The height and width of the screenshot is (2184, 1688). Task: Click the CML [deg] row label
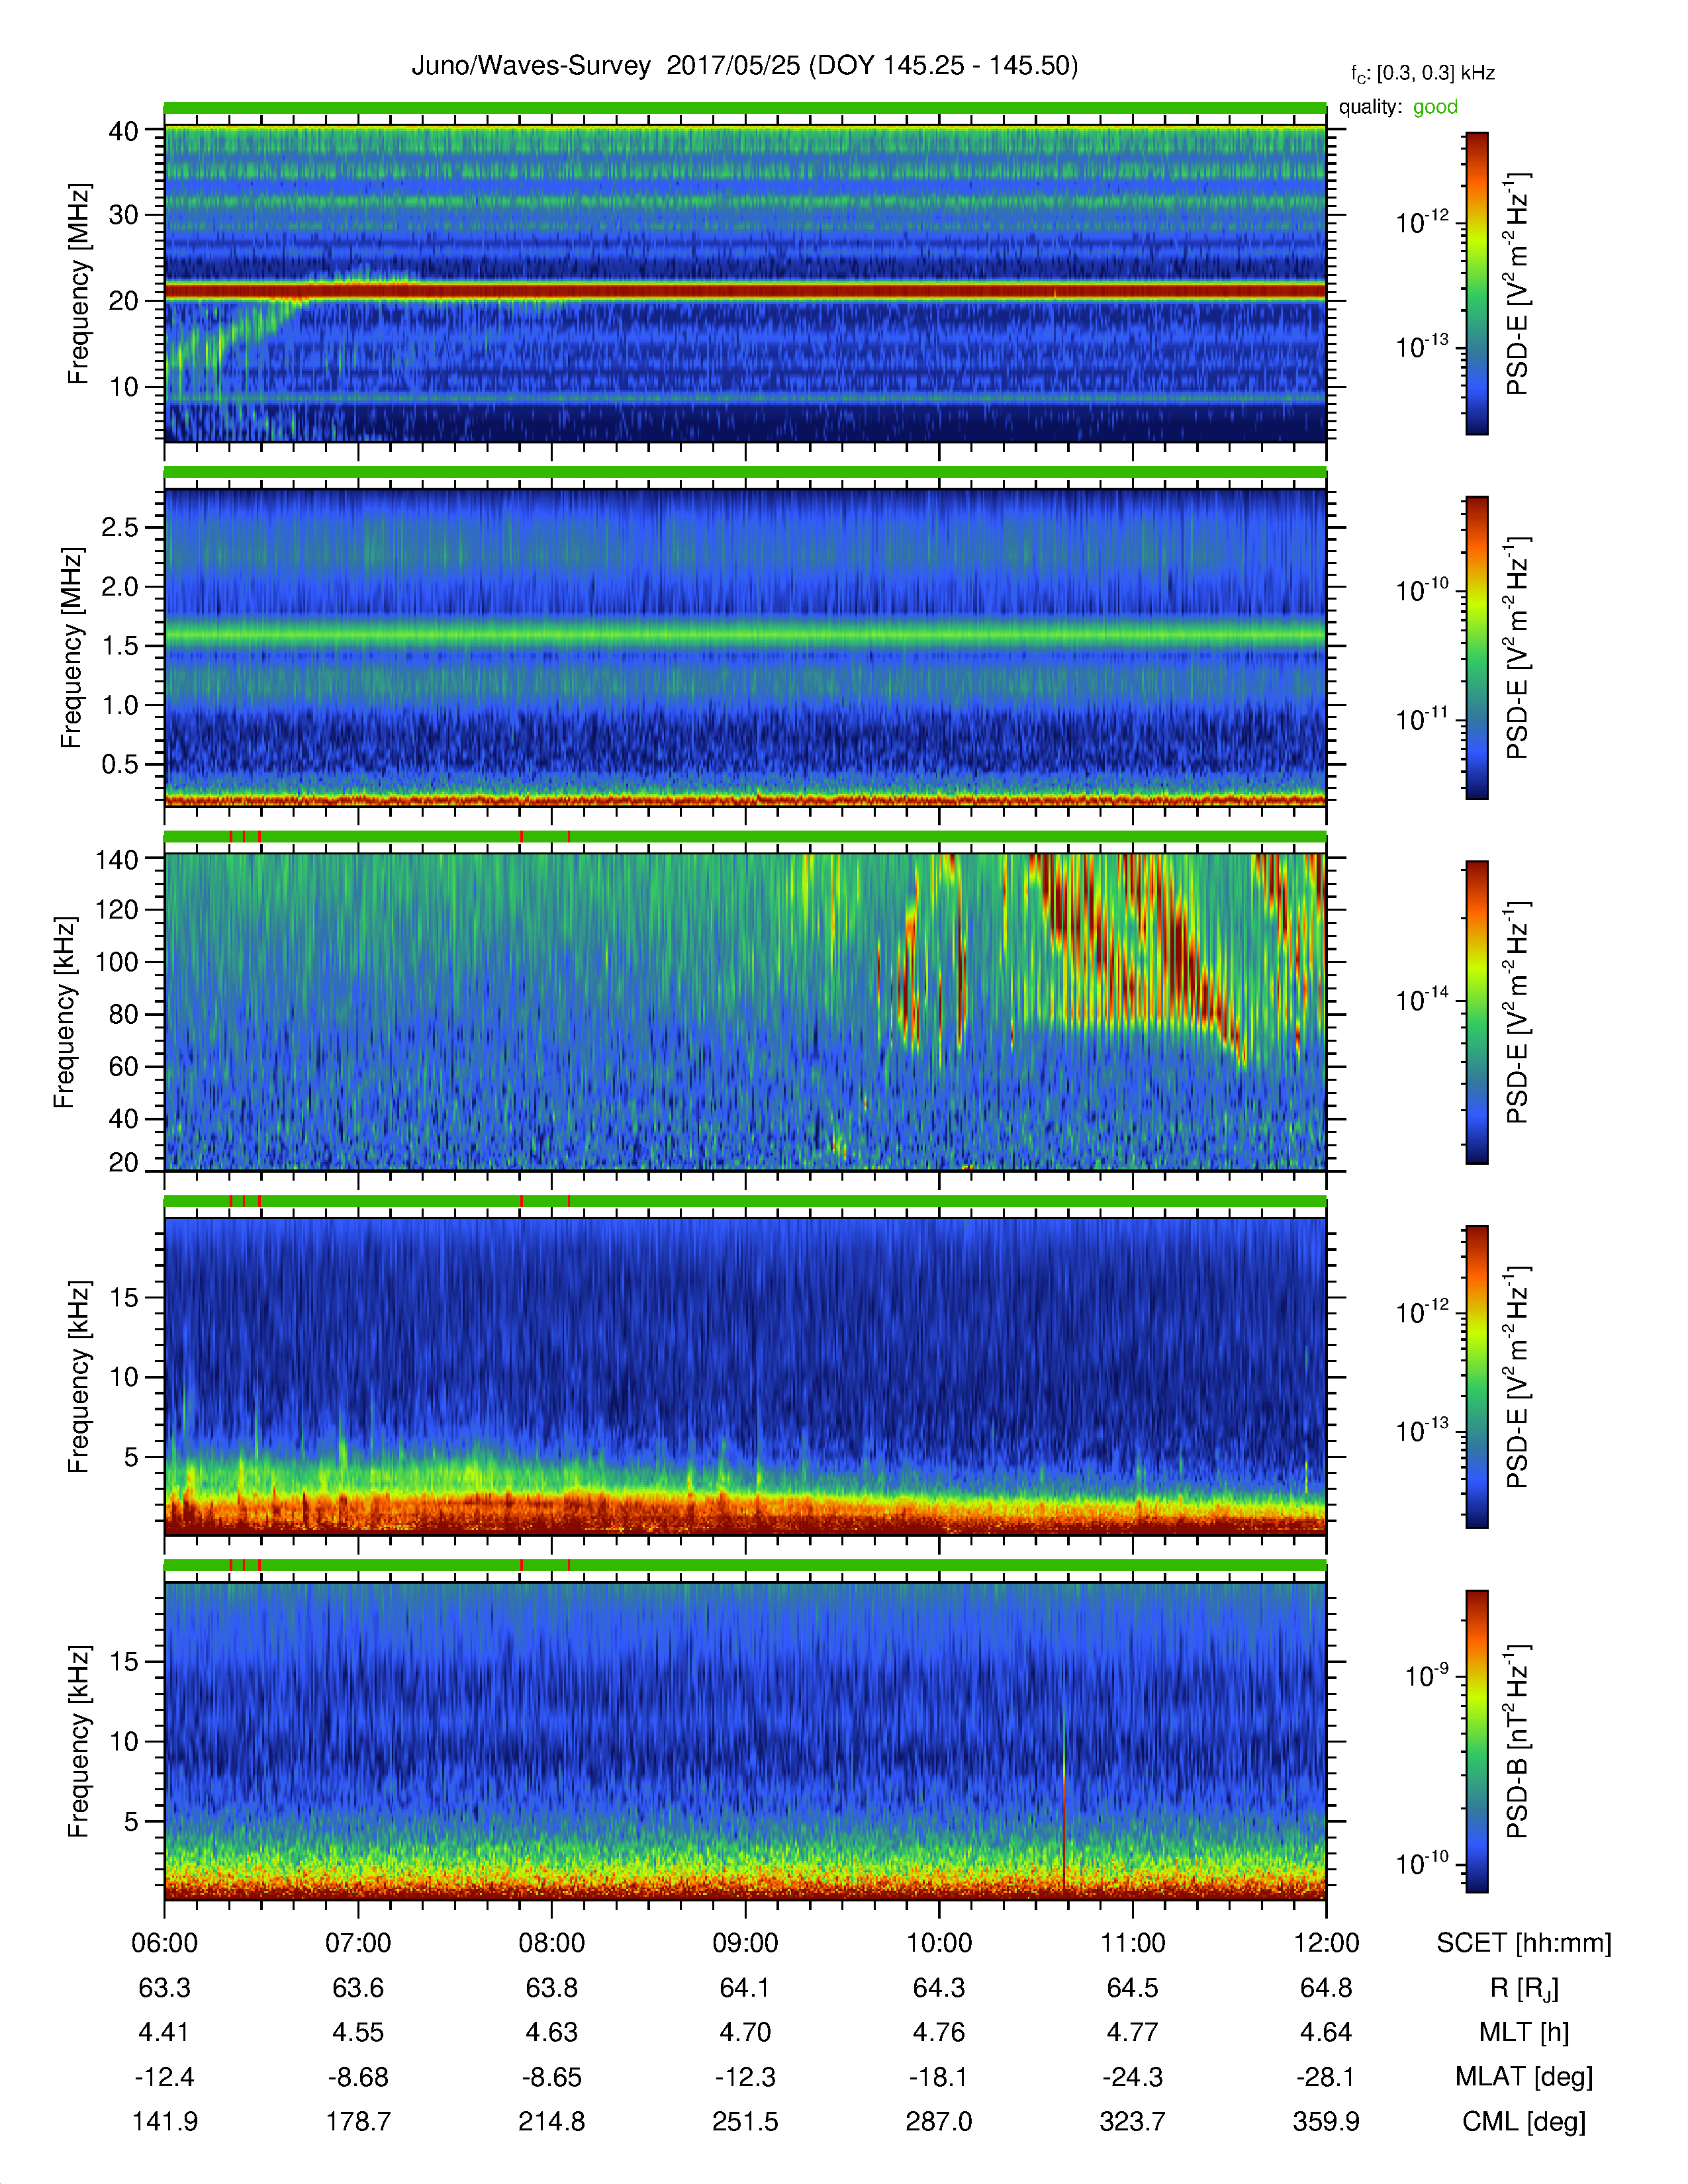coord(1524,2122)
